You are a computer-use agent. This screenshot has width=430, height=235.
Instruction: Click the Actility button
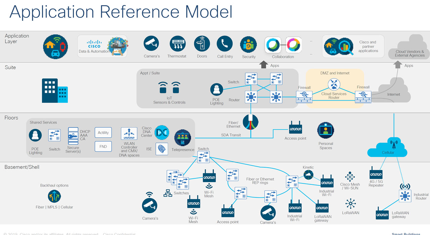tap(103, 132)
